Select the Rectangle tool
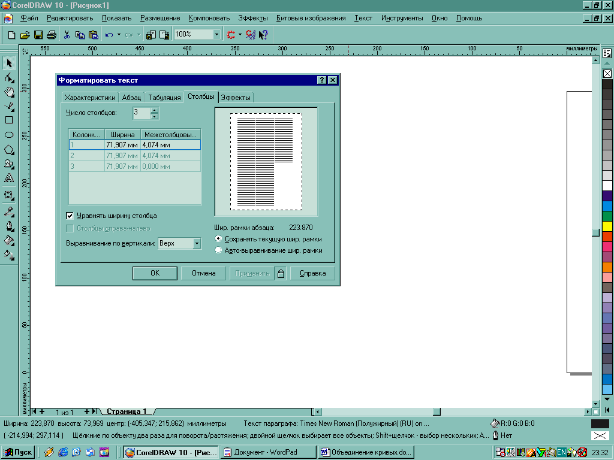 point(9,120)
